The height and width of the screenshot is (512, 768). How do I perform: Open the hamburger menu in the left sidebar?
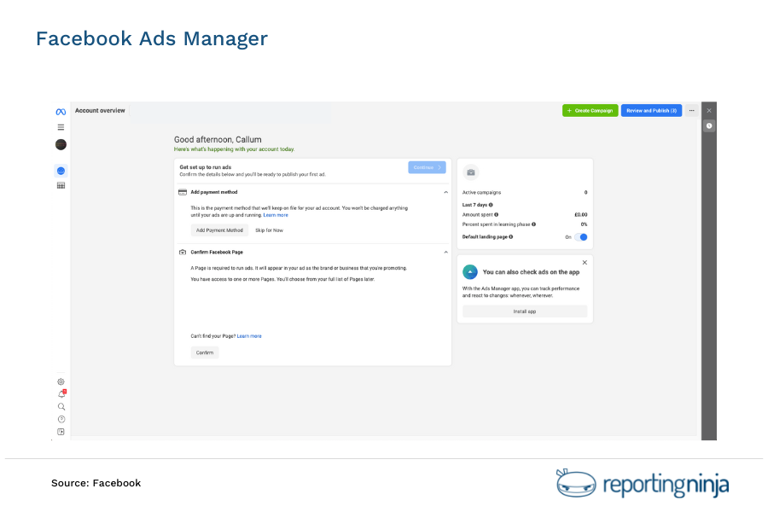click(61, 126)
